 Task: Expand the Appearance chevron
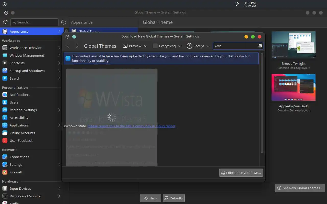[x=59, y=31]
